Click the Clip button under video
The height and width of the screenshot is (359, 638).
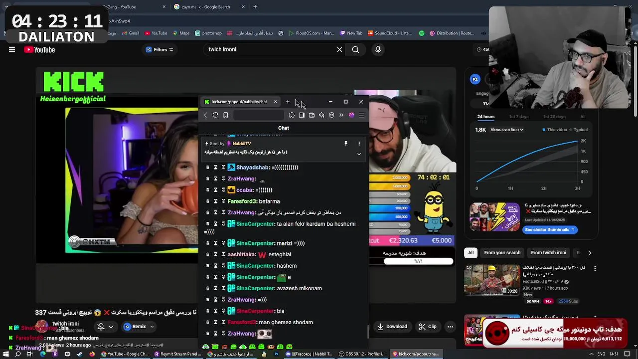coord(428,327)
